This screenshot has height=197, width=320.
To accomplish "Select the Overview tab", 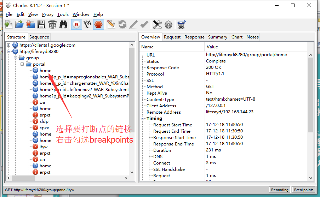I will 150,37.
